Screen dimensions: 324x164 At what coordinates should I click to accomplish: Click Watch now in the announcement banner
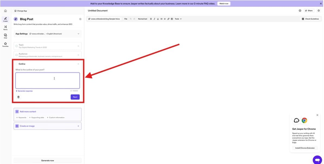(x=224, y=3)
